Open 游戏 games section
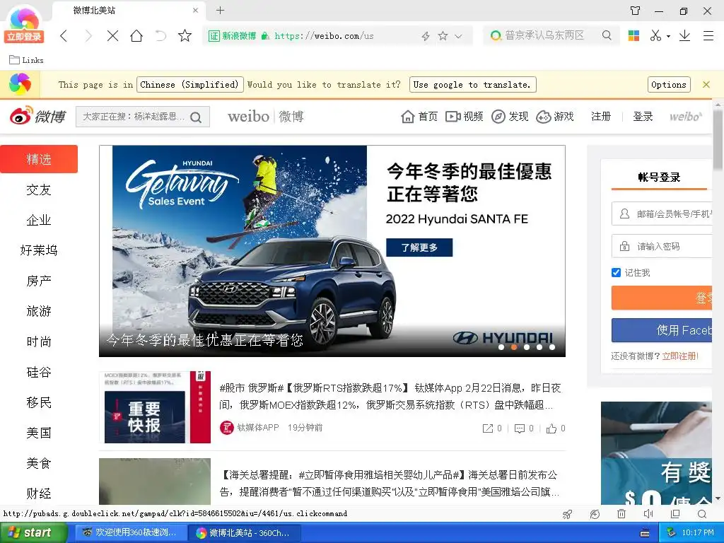The height and width of the screenshot is (543, 724). [555, 117]
